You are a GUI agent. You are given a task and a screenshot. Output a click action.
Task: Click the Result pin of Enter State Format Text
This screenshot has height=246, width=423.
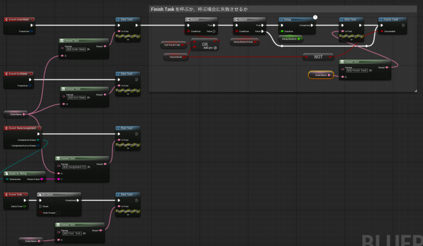pyautogui.click(x=105, y=46)
